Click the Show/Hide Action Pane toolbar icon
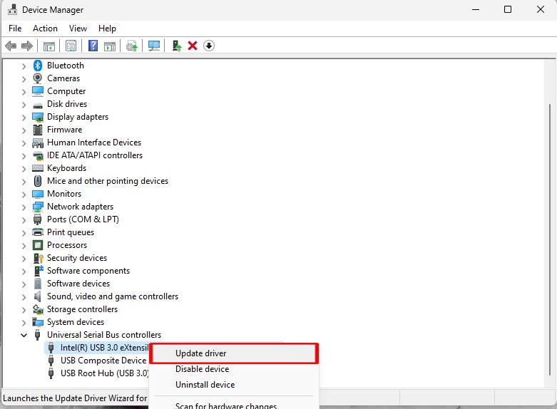Image resolution: width=557 pixels, height=409 pixels. 110,46
